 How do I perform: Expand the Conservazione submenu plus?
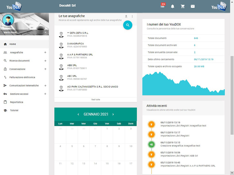click(45, 69)
